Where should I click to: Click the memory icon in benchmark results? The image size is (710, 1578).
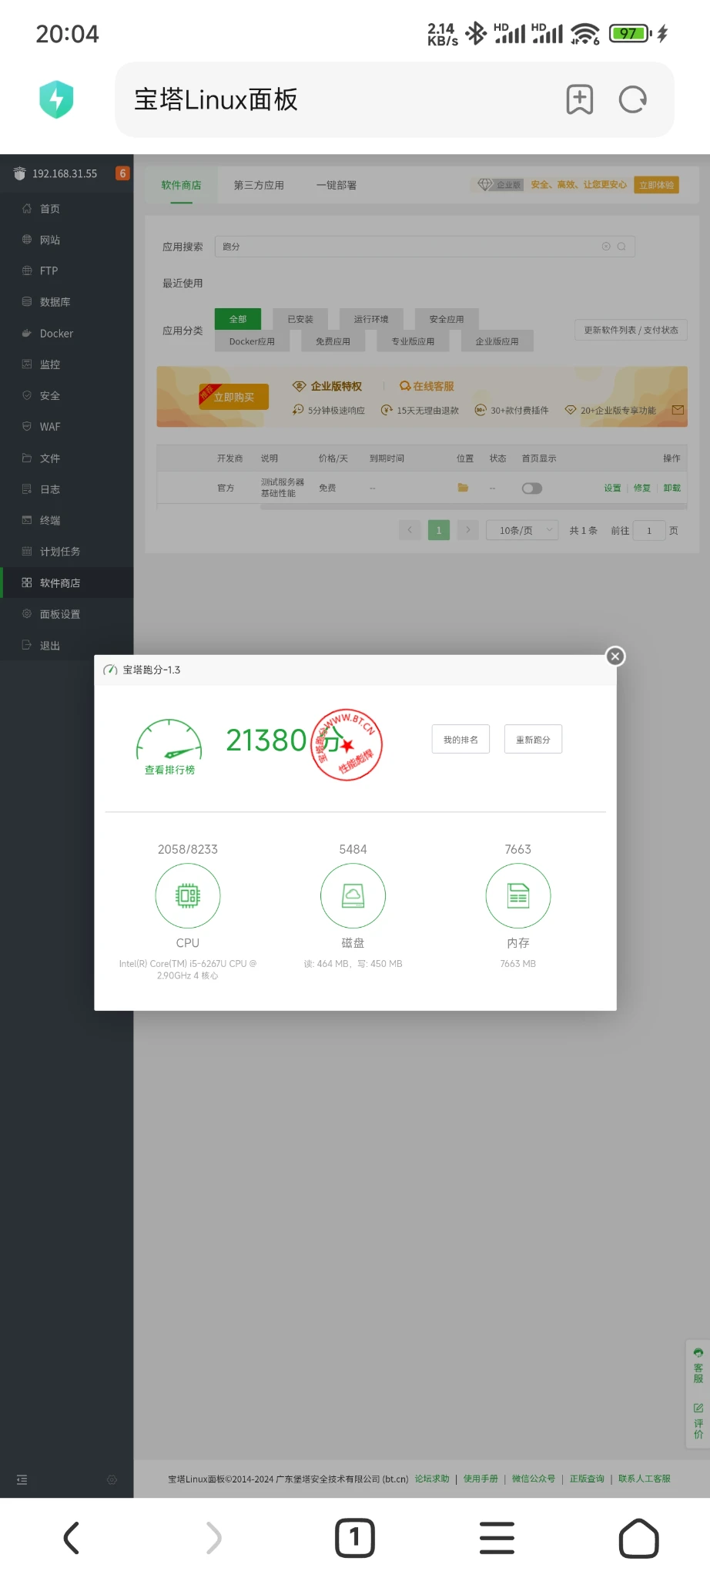tap(517, 895)
